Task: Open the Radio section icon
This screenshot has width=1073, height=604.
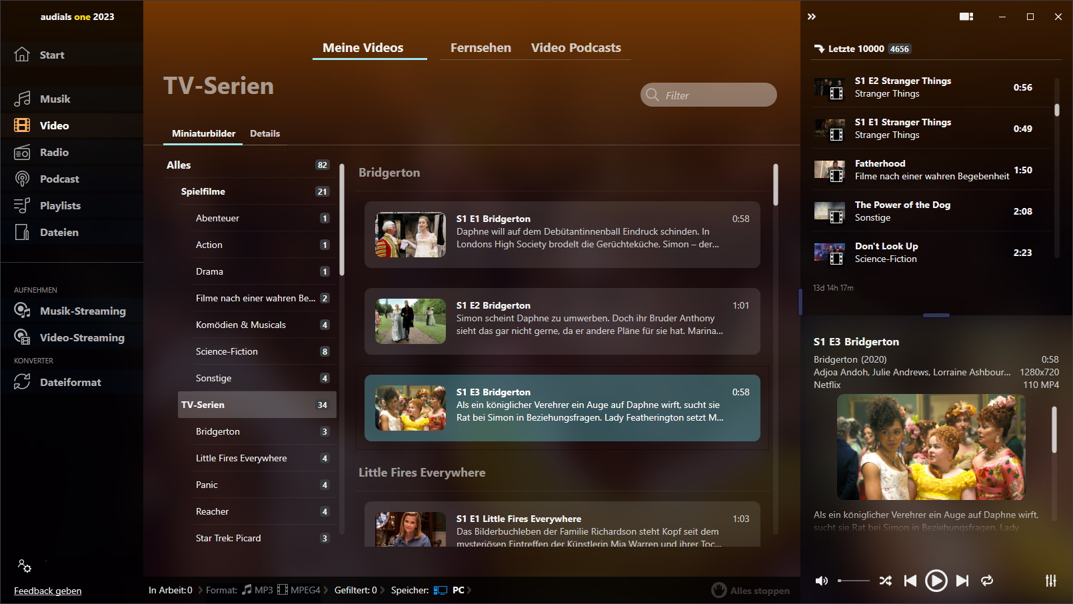Action: tap(22, 152)
